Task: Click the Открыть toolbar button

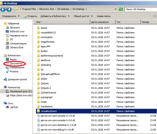Action: click(x=30, y=16)
